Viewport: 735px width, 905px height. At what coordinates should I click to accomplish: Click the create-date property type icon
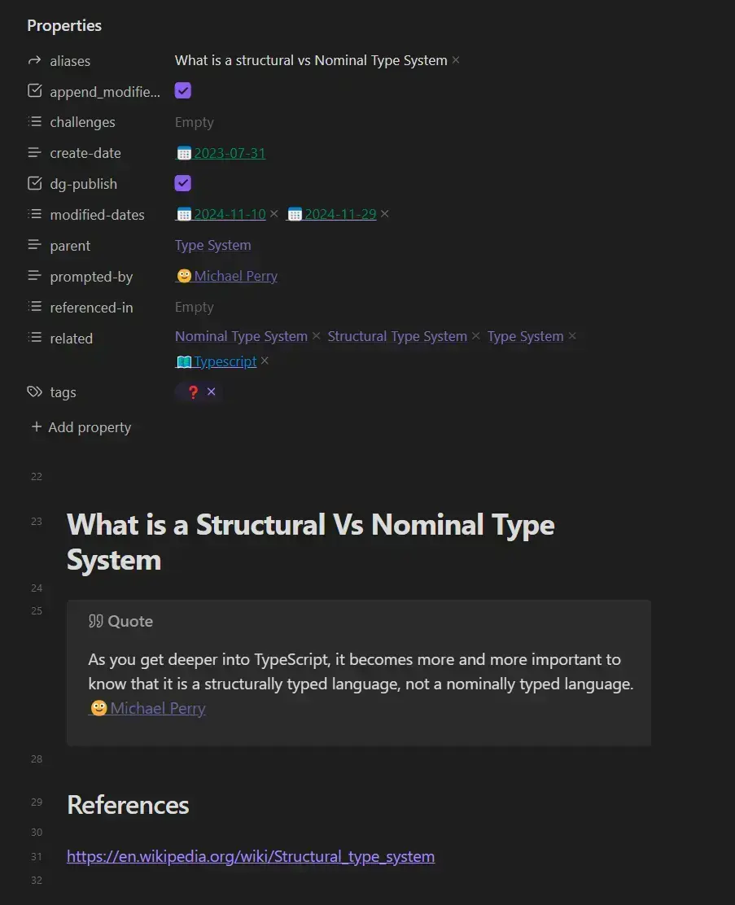(x=34, y=153)
